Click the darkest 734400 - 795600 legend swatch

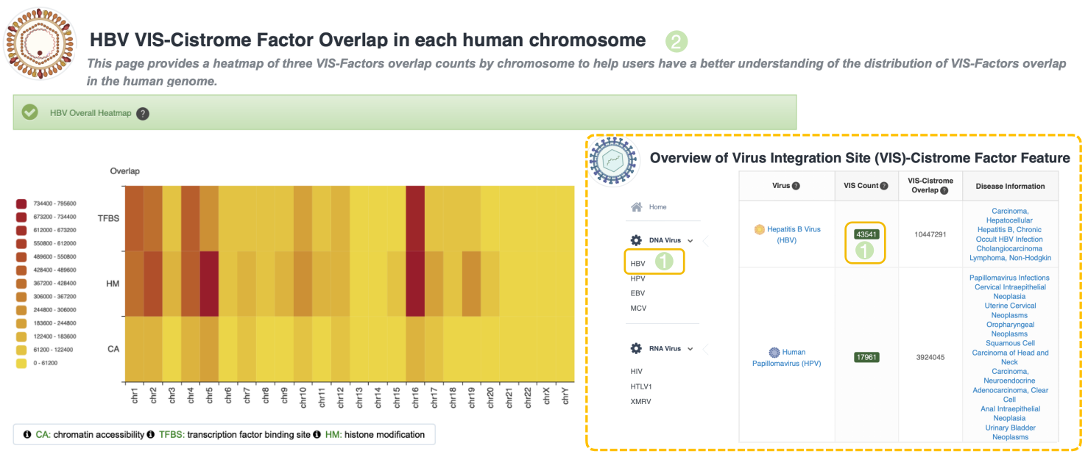coord(22,203)
